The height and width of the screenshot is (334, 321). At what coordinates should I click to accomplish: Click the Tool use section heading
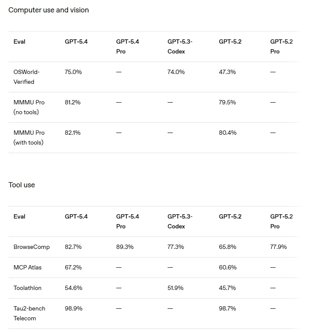click(x=21, y=185)
